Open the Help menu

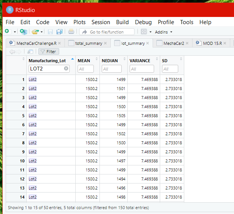tap(205, 22)
